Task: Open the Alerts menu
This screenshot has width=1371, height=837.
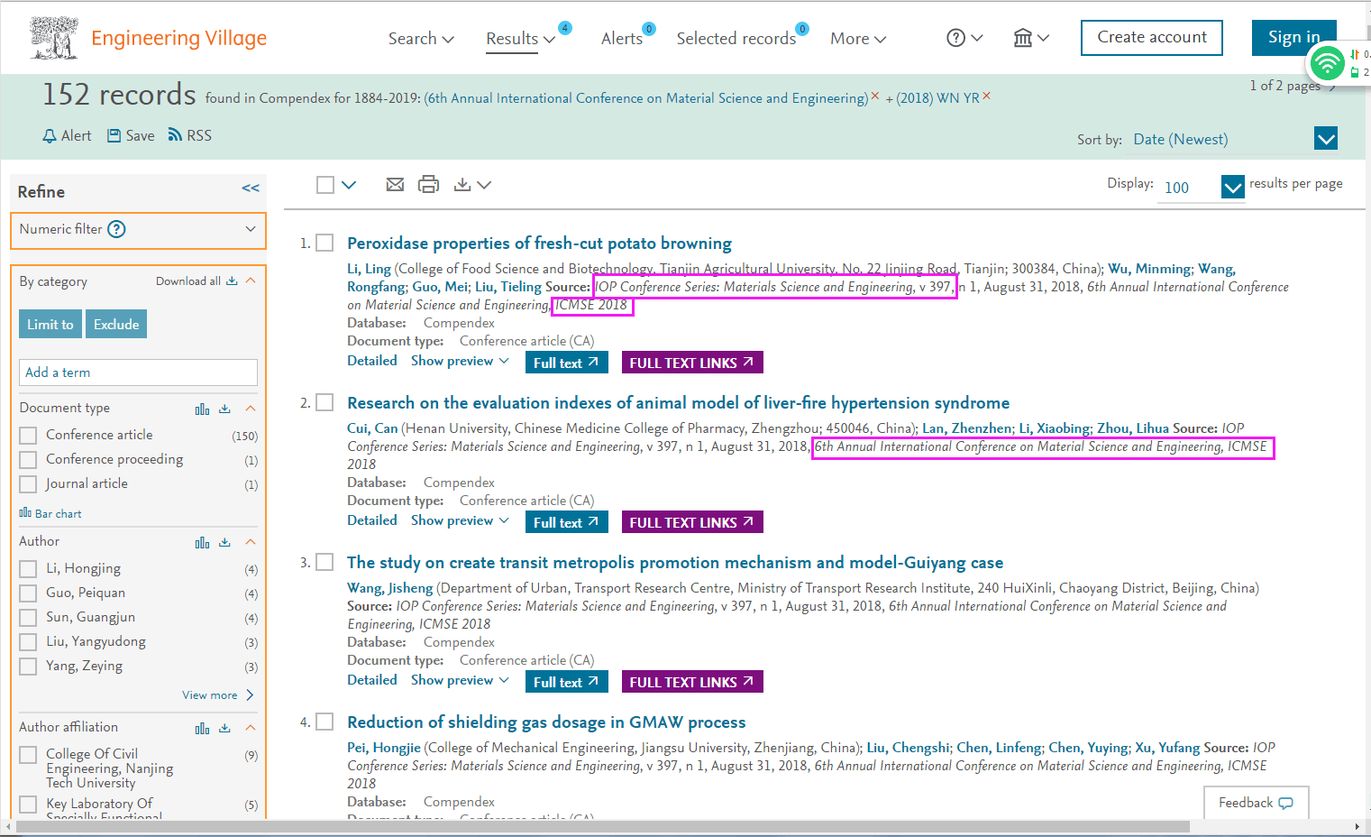Action: point(622,39)
